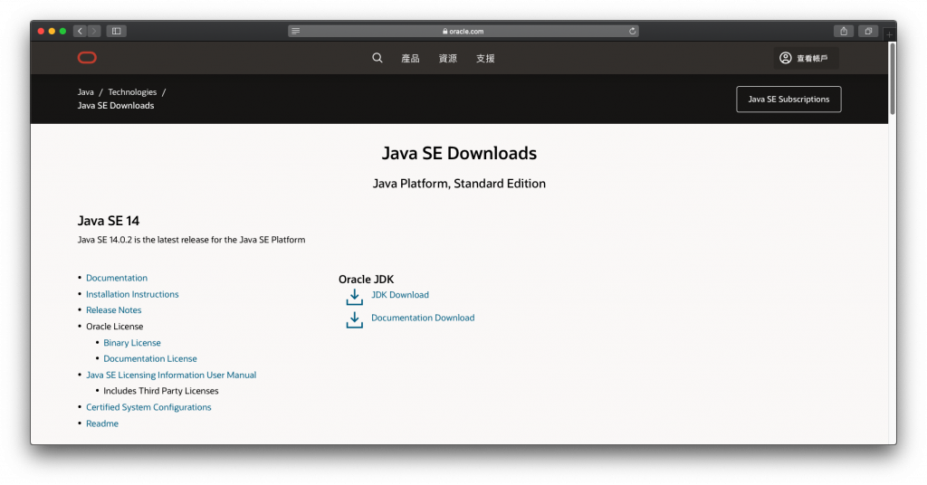Viewport: 927px width, 485px height.
Task: Open the Readme link
Action: tap(101, 423)
